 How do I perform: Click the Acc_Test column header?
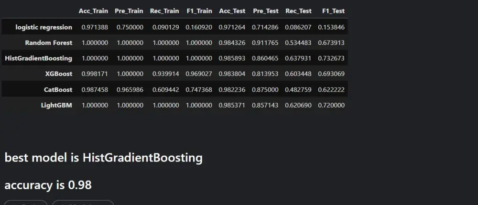tap(232, 11)
